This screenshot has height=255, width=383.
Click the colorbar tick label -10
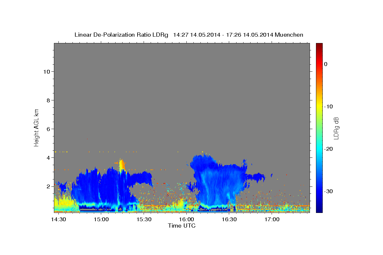click(x=328, y=106)
